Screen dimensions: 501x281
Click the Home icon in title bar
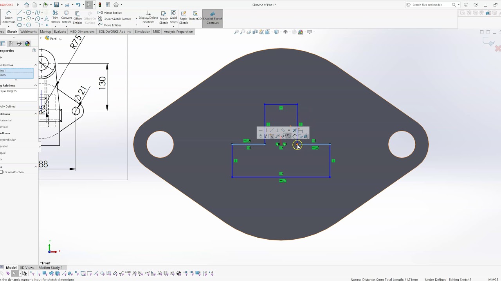(x=27, y=5)
